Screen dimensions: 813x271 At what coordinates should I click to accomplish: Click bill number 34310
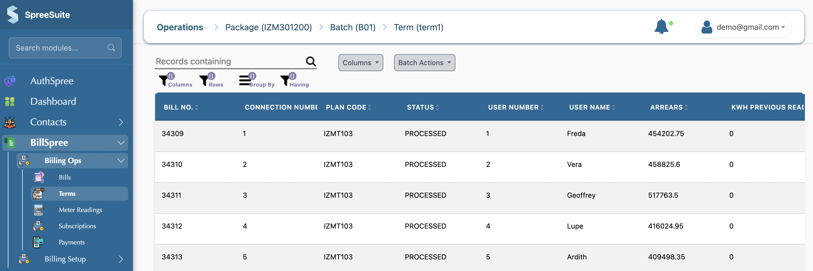(x=172, y=164)
